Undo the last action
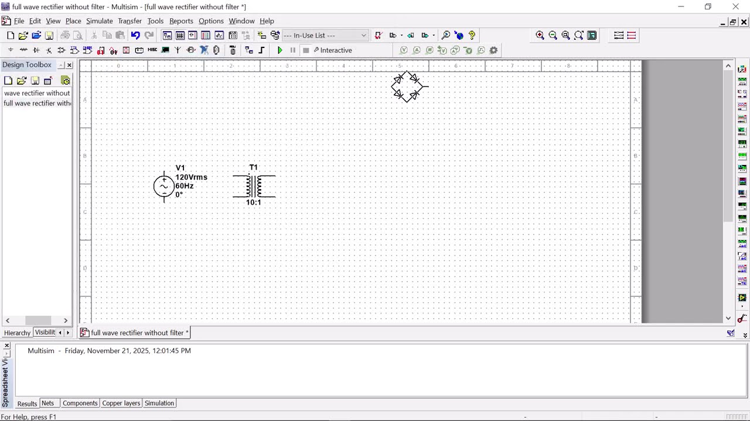The height and width of the screenshot is (421, 750). point(135,36)
